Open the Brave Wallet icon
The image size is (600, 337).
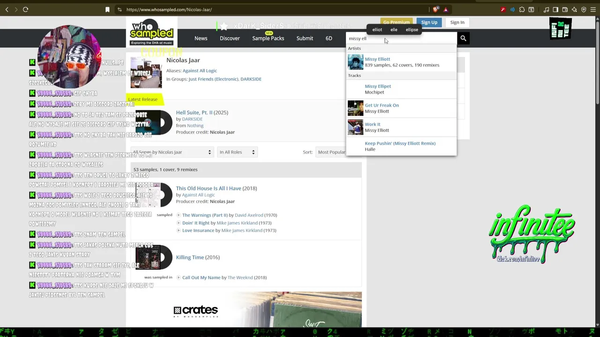(x=565, y=9)
